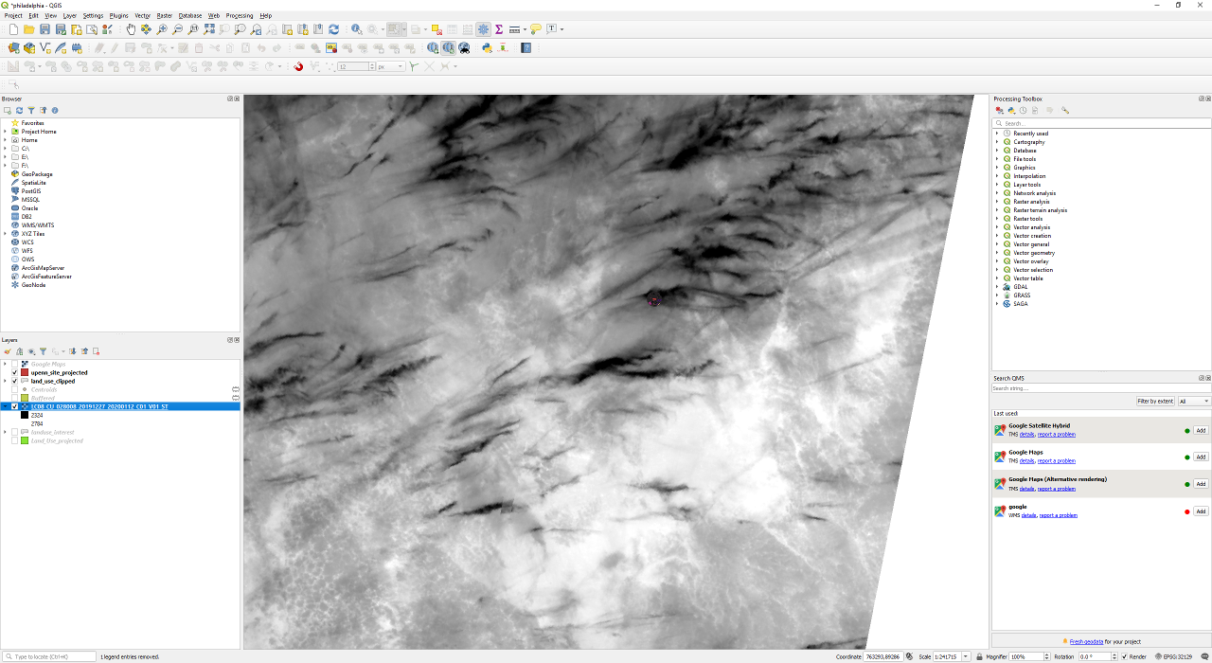
Task: Toggle the Render checkbox in status bar
Action: pos(1125,656)
